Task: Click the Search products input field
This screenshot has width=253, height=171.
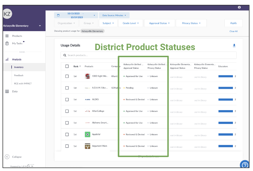Action: pyautogui.click(x=149, y=55)
